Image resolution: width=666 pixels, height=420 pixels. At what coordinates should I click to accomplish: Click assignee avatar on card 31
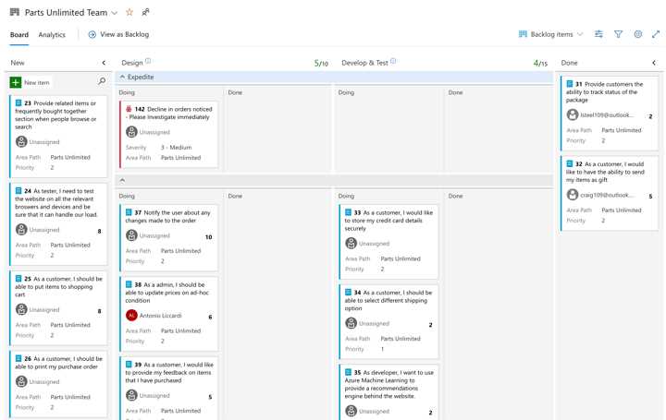click(x=573, y=114)
